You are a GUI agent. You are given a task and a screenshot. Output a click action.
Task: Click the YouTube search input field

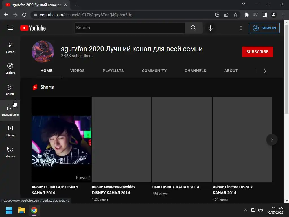129,28
